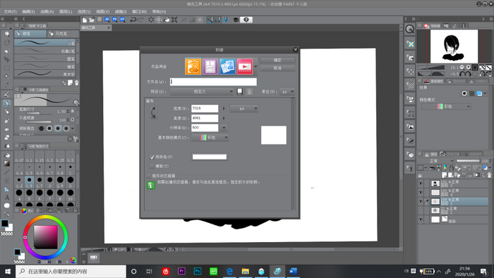The height and width of the screenshot is (278, 494).
Task: Click the 取消 cancel button
Action: pyautogui.click(x=277, y=68)
